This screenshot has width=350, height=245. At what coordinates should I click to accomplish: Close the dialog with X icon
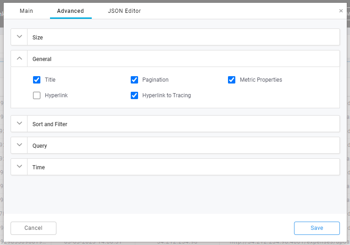pos(341,11)
